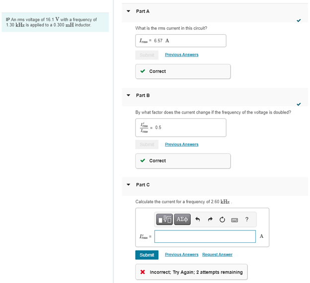Open Previous Answers link for Part B
Viewport: 310px width, 283px height.
pyautogui.click(x=182, y=144)
